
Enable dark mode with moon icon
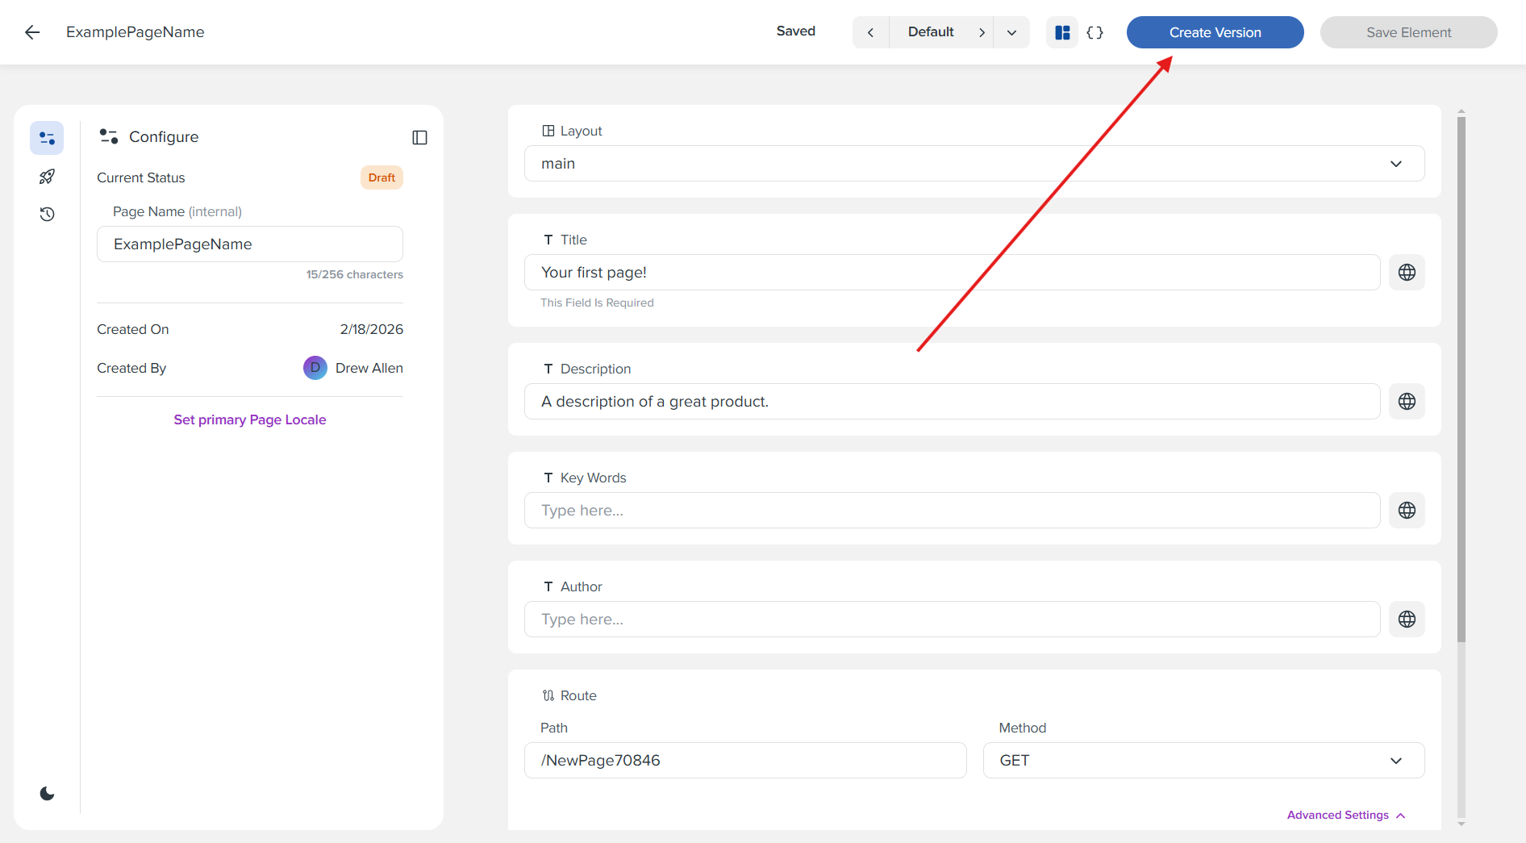pos(46,793)
